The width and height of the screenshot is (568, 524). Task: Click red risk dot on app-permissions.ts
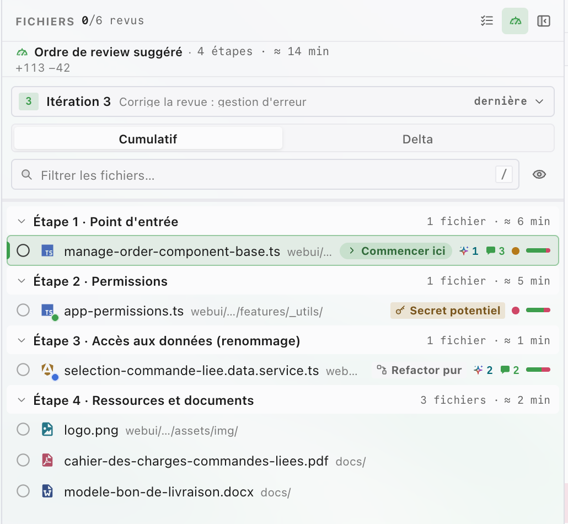click(x=516, y=311)
